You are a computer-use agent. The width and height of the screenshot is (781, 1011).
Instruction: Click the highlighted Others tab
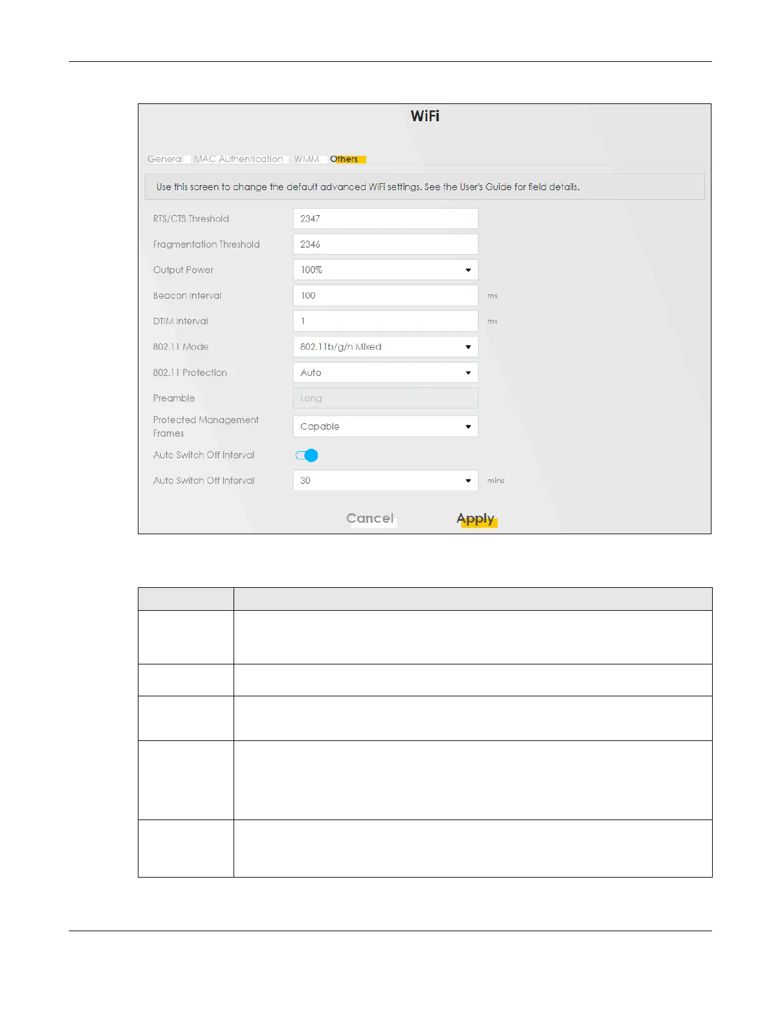(344, 159)
